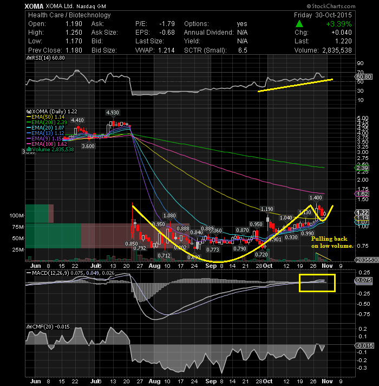
Task: Click the Sep label under the price chart
Action: [x=211, y=266]
